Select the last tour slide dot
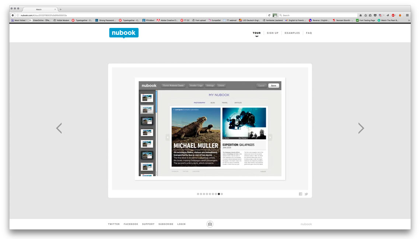 coord(222,194)
